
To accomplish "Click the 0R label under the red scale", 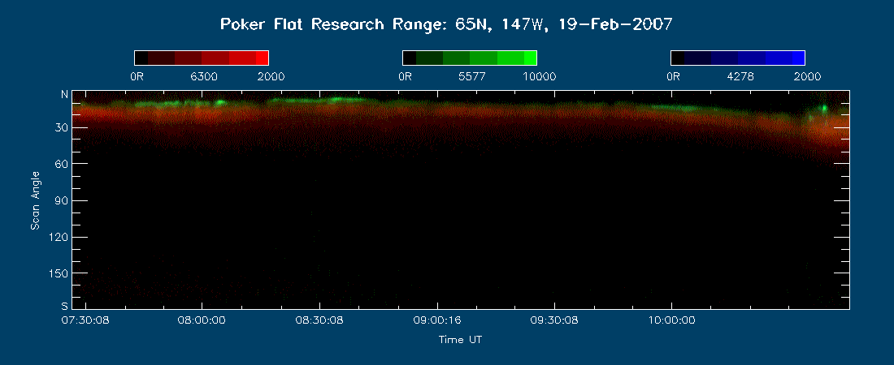I will (137, 77).
